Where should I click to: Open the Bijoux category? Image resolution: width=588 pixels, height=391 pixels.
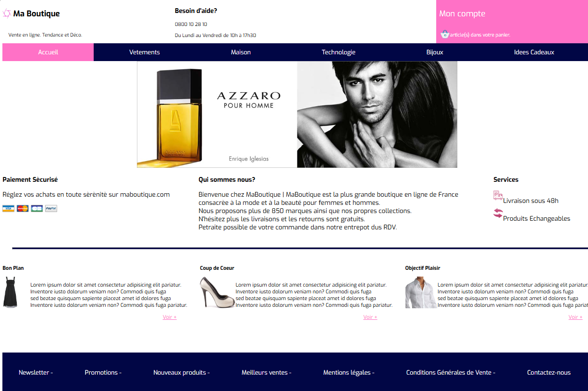(435, 52)
